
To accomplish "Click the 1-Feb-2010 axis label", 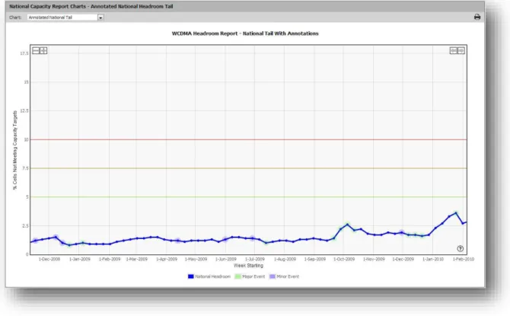I will [464, 259].
